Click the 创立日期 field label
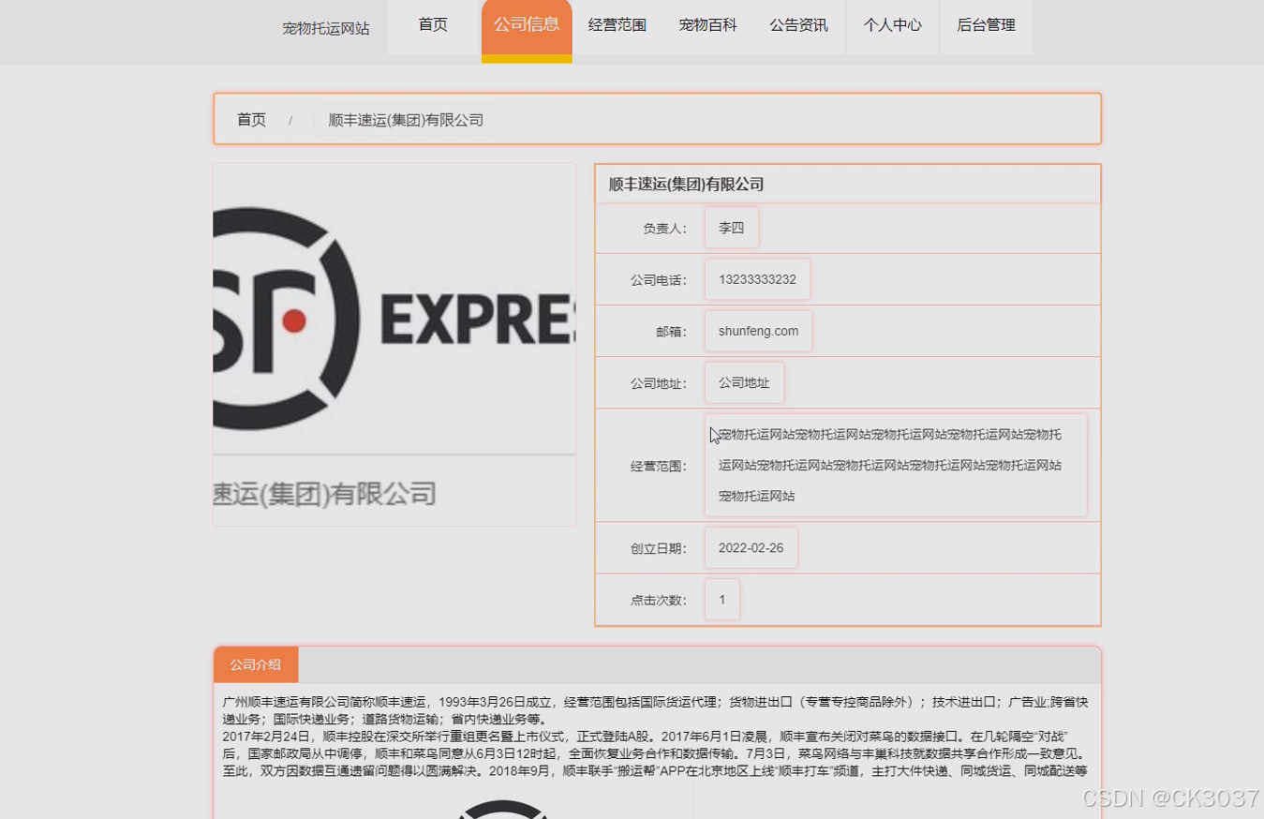Image resolution: width=1264 pixels, height=819 pixels. click(x=659, y=549)
